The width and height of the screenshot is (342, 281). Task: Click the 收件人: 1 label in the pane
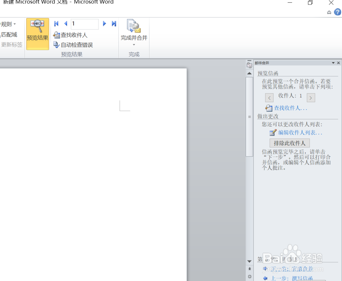[x=290, y=96]
